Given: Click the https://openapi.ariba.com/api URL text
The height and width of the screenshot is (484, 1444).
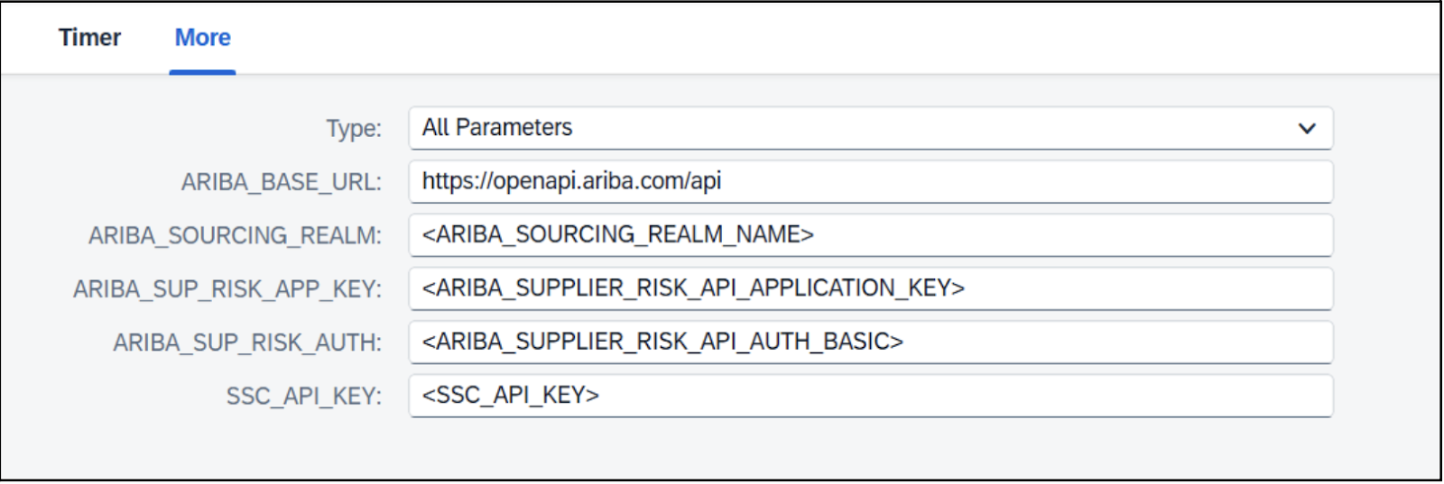Looking at the screenshot, I should coord(571,181).
